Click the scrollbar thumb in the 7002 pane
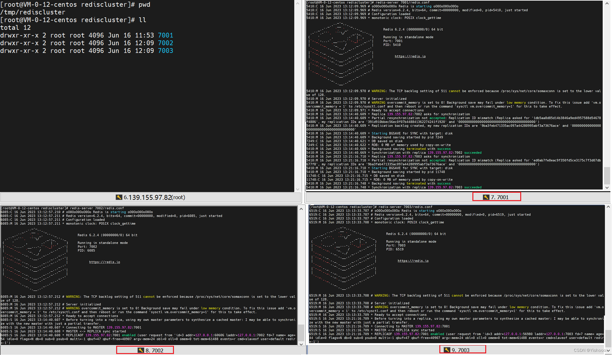Image resolution: width=612 pixels, height=355 pixels. 301,332
